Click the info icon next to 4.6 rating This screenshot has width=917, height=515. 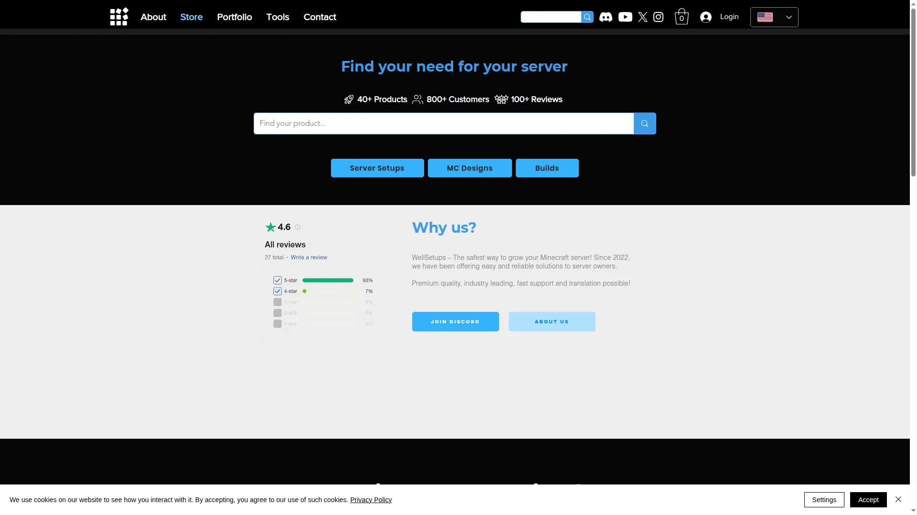[298, 227]
